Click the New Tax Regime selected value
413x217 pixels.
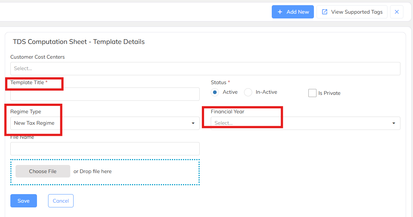tap(34, 123)
